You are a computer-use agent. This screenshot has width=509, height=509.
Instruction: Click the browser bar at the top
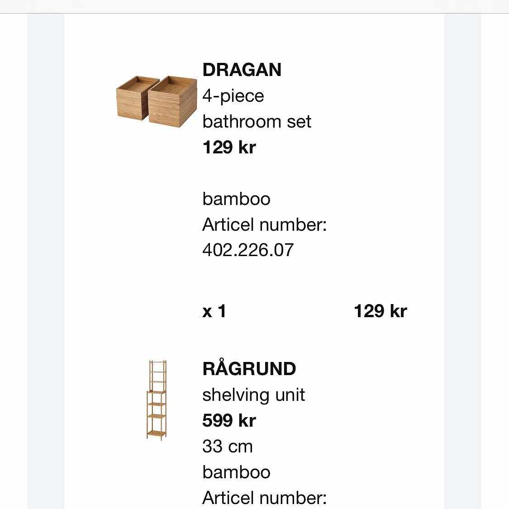pos(254,6)
